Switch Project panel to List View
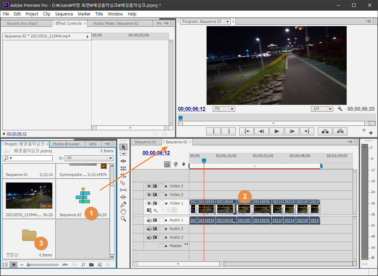The image size is (378, 276). point(6,265)
